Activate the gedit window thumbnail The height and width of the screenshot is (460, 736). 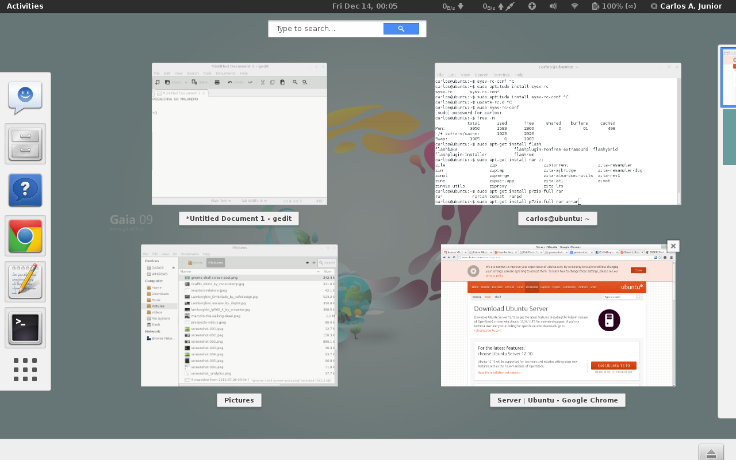click(x=239, y=134)
